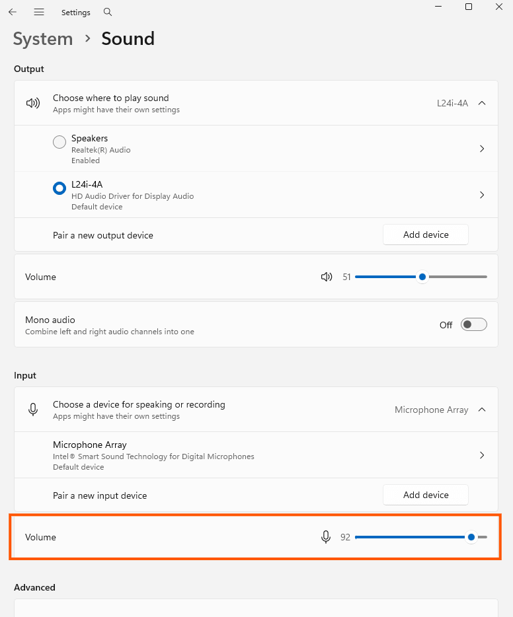513x617 pixels.
Task: Click the microphone icon for speaking or recording
Action: (x=32, y=409)
